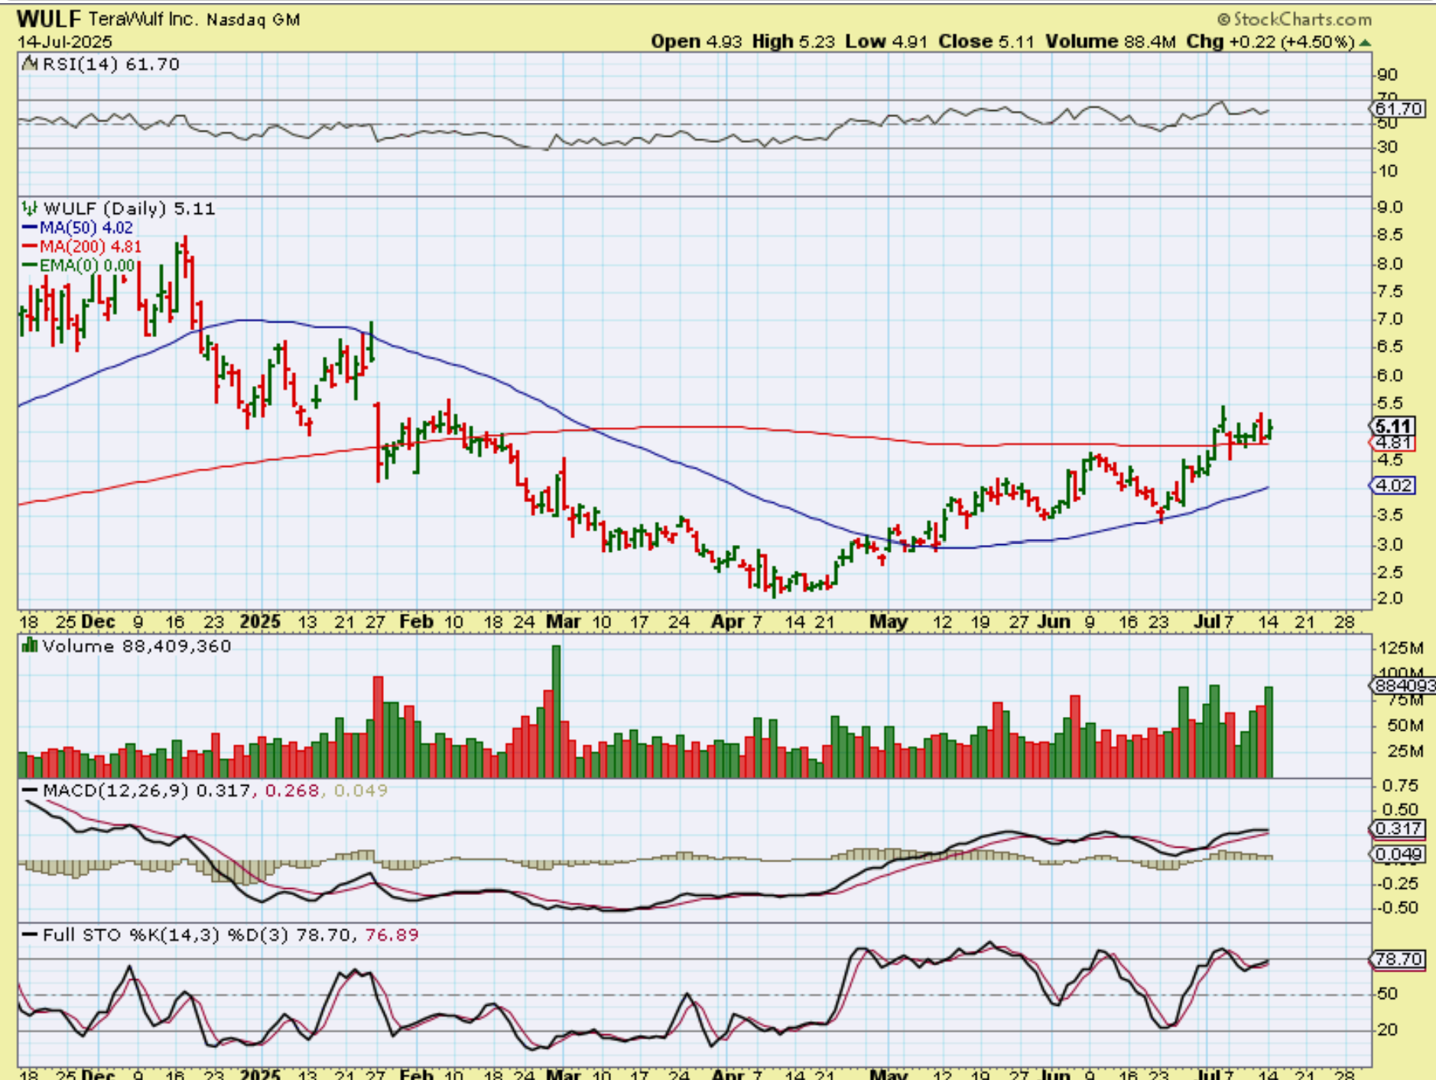1436x1080 pixels.
Task: Click the "WULF (Daily) 5.11" legend text
Action: (129, 208)
